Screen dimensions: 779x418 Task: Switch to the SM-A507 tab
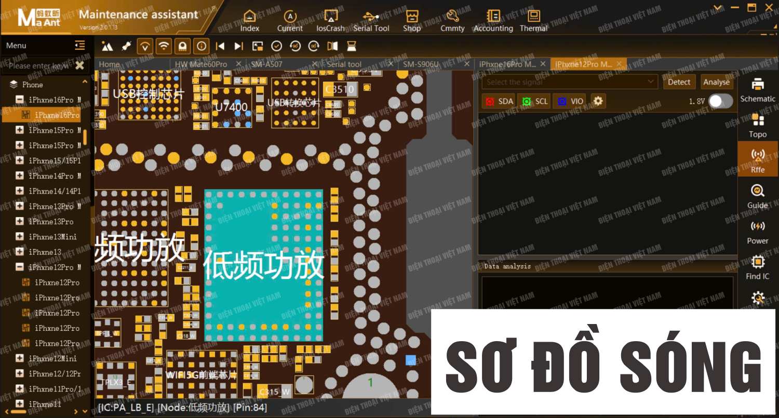[267, 64]
